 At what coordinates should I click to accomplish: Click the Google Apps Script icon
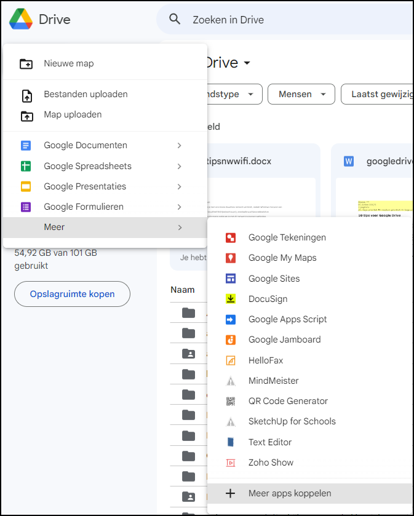click(x=231, y=320)
